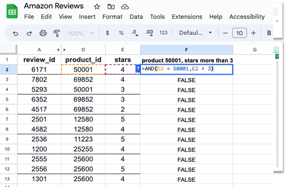Format as percent
The width and height of the screenshot is (287, 187).
coord(121,33)
